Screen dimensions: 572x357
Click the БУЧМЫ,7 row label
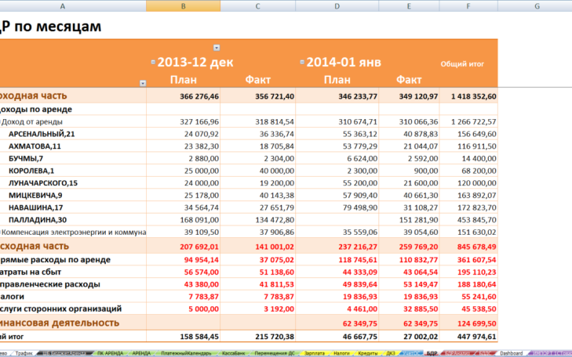26,159
